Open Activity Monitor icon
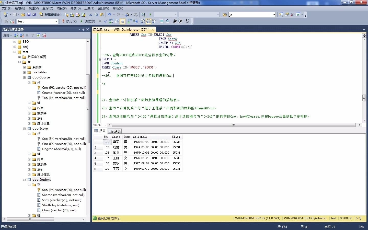This screenshot has height=230, width=368. point(143,15)
